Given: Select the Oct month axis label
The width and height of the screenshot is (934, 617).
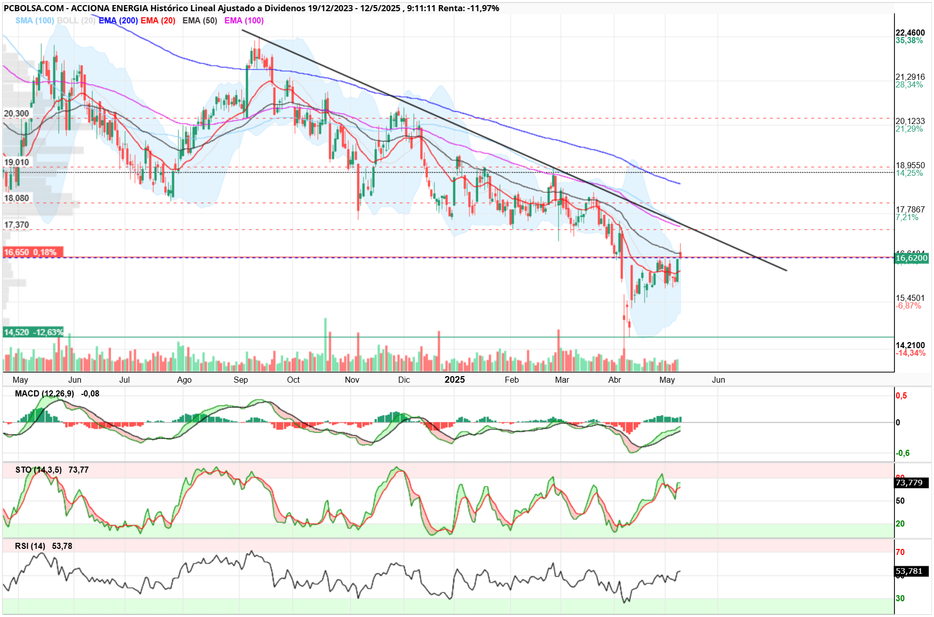Looking at the screenshot, I should click(x=293, y=380).
